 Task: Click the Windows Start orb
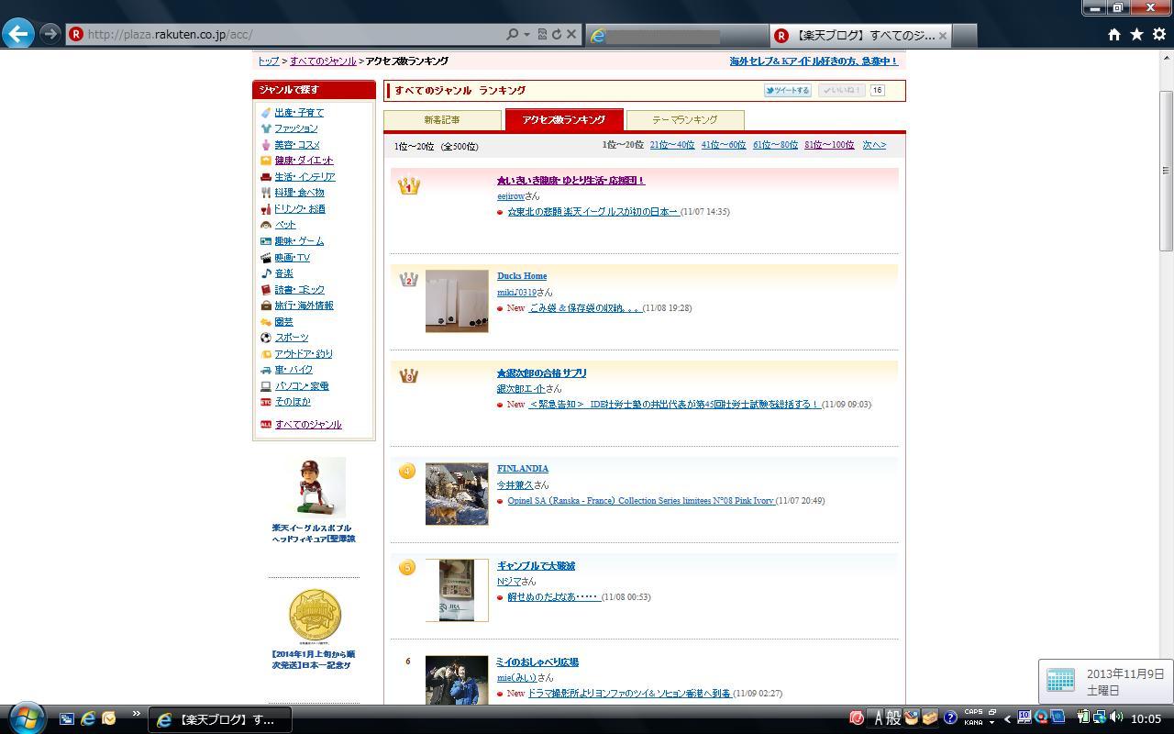tap(26, 717)
